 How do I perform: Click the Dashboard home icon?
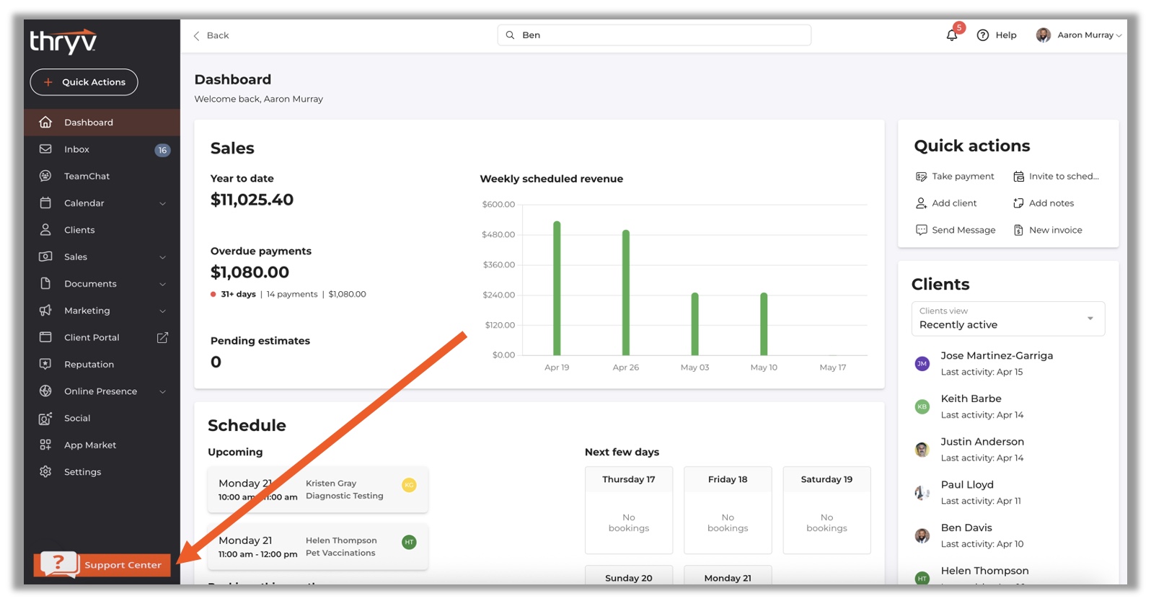coord(45,122)
